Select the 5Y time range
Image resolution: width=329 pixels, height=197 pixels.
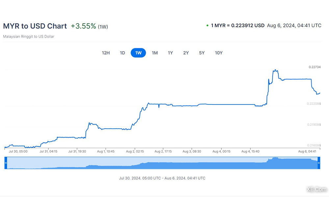(x=202, y=53)
